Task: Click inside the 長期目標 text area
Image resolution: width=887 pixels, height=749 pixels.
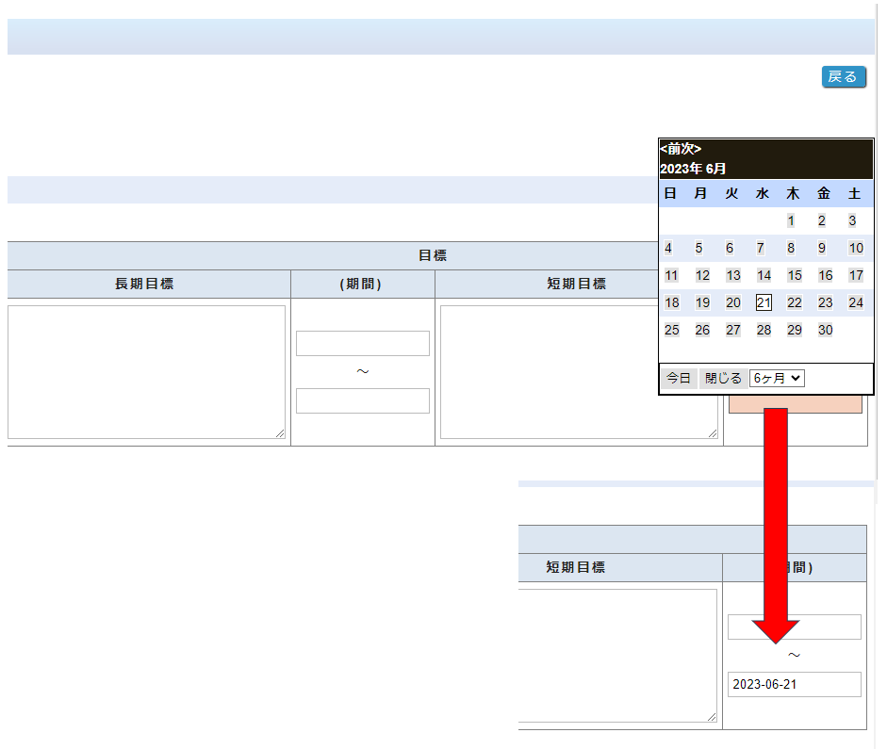Action: (146, 371)
